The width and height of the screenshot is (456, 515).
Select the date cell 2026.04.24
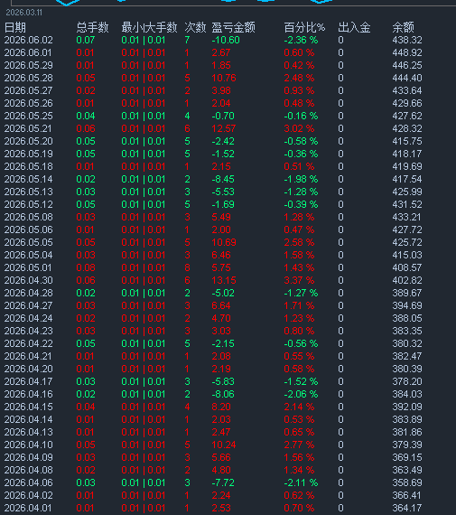tap(29, 318)
